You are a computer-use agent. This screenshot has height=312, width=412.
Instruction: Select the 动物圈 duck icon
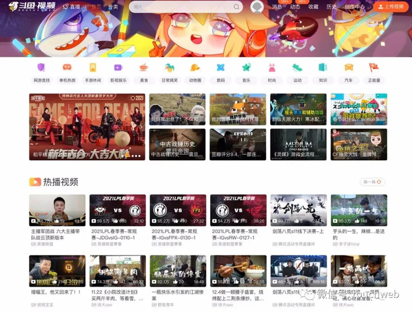point(195,68)
